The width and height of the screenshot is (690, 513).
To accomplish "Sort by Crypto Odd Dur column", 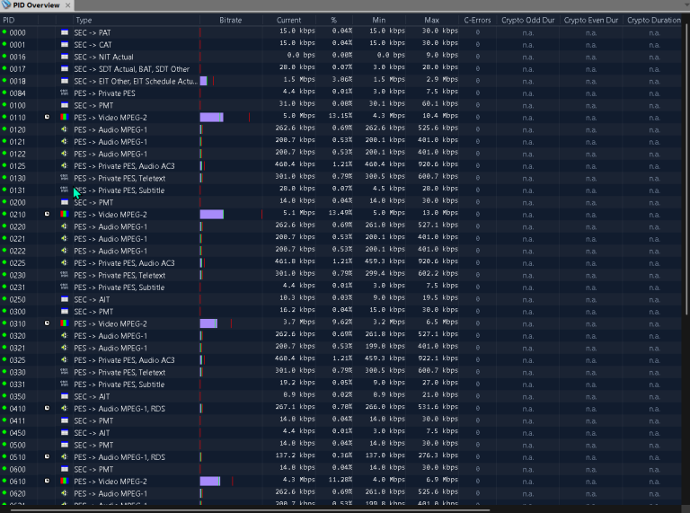I will click(x=528, y=21).
